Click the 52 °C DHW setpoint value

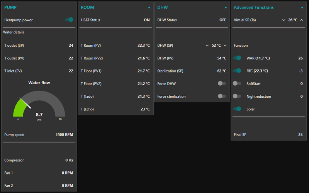(216, 46)
